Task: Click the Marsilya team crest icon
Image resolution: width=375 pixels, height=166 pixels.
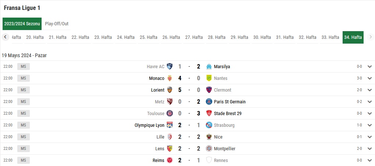Action: click(209, 66)
